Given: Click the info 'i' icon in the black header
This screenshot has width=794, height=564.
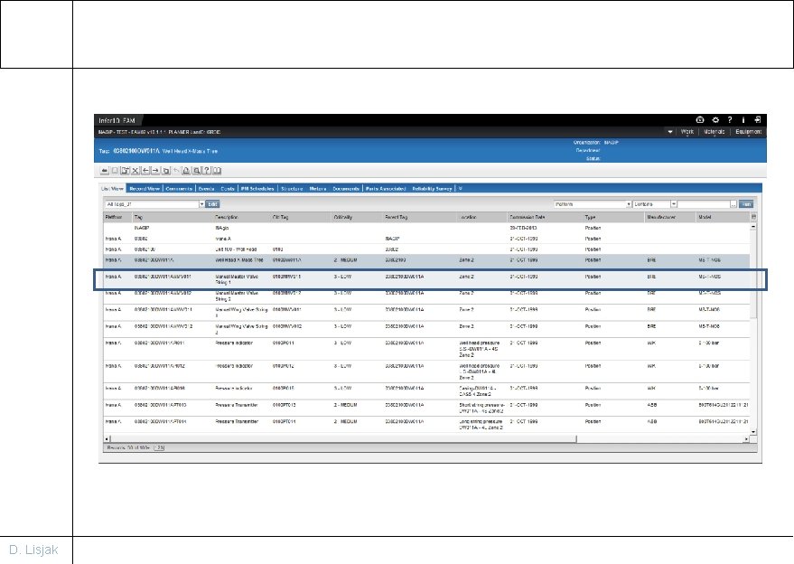Looking at the screenshot, I should pos(743,120).
